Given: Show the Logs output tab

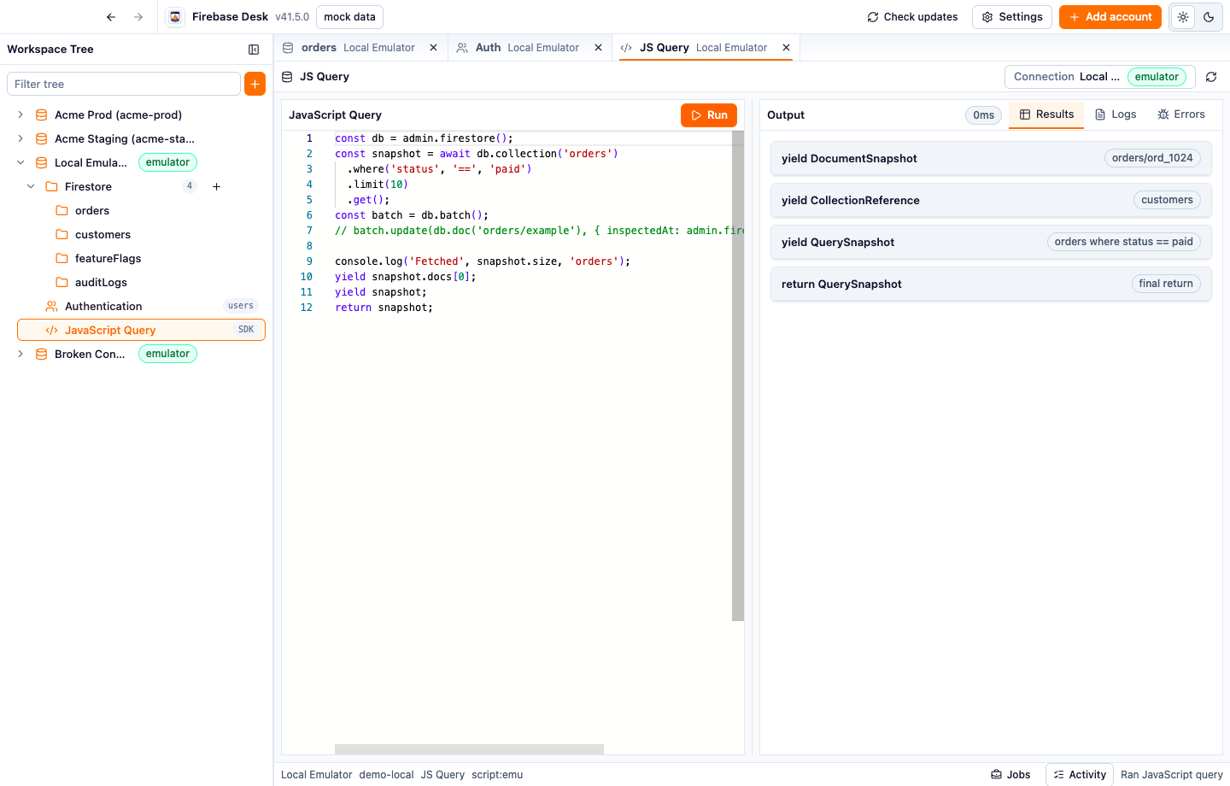Looking at the screenshot, I should click(1116, 114).
